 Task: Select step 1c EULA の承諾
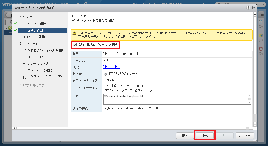[x=34, y=37]
